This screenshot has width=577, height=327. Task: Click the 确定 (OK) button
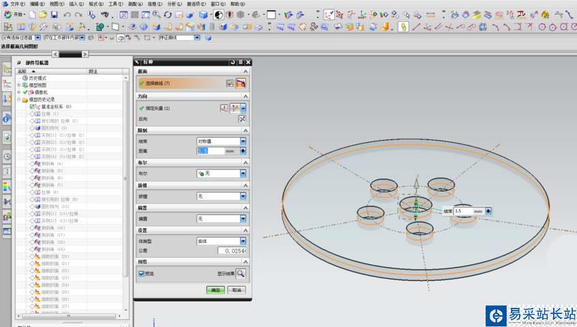[216, 290]
